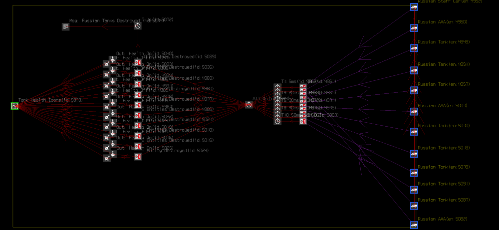Viewport: 499px width, 230px height.
Task: Select the clock-face timer at bottom of timer column
Action: click(x=277, y=121)
